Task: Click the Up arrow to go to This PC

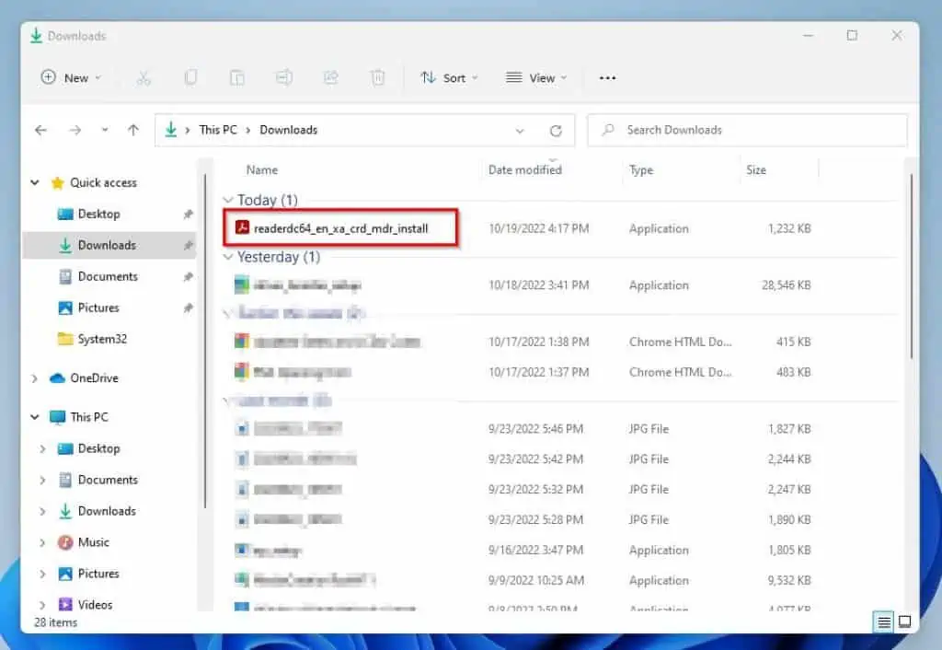Action: (133, 130)
